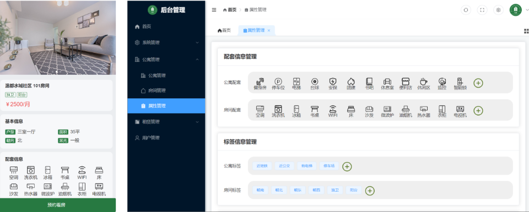529x212 pixels.
Task: Click 油烟机 range hood icon in 房间配套 row
Action: pos(405,109)
